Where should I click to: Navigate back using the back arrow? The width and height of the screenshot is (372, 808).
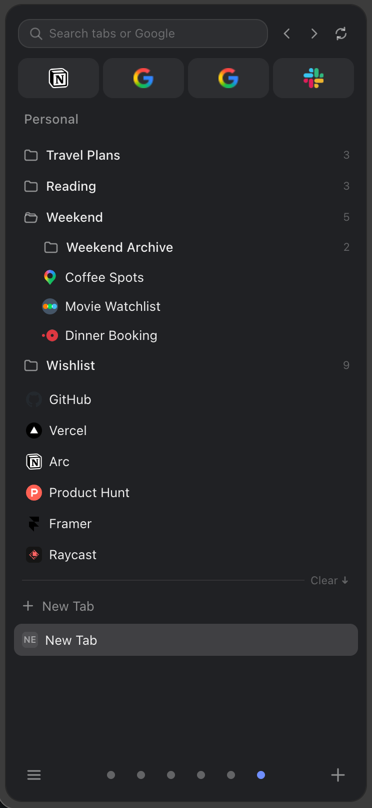(x=286, y=34)
